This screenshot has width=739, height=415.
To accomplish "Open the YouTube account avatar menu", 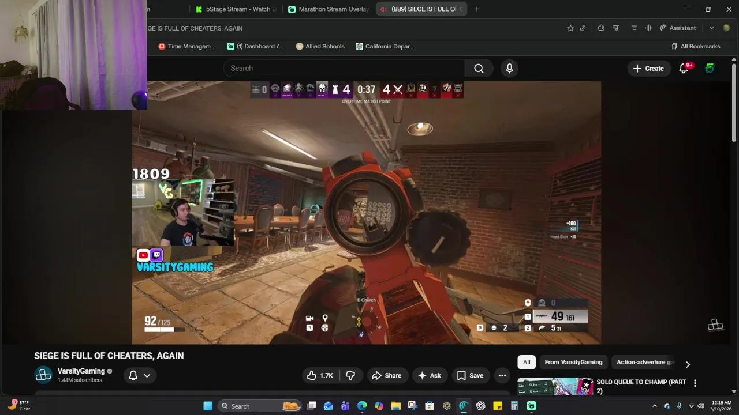I will 710,68.
